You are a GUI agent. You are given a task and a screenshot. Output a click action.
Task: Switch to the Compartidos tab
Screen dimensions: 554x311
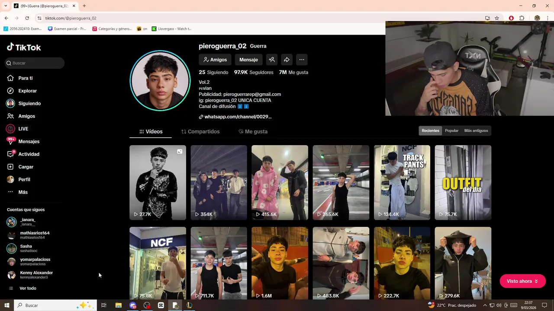(x=200, y=131)
